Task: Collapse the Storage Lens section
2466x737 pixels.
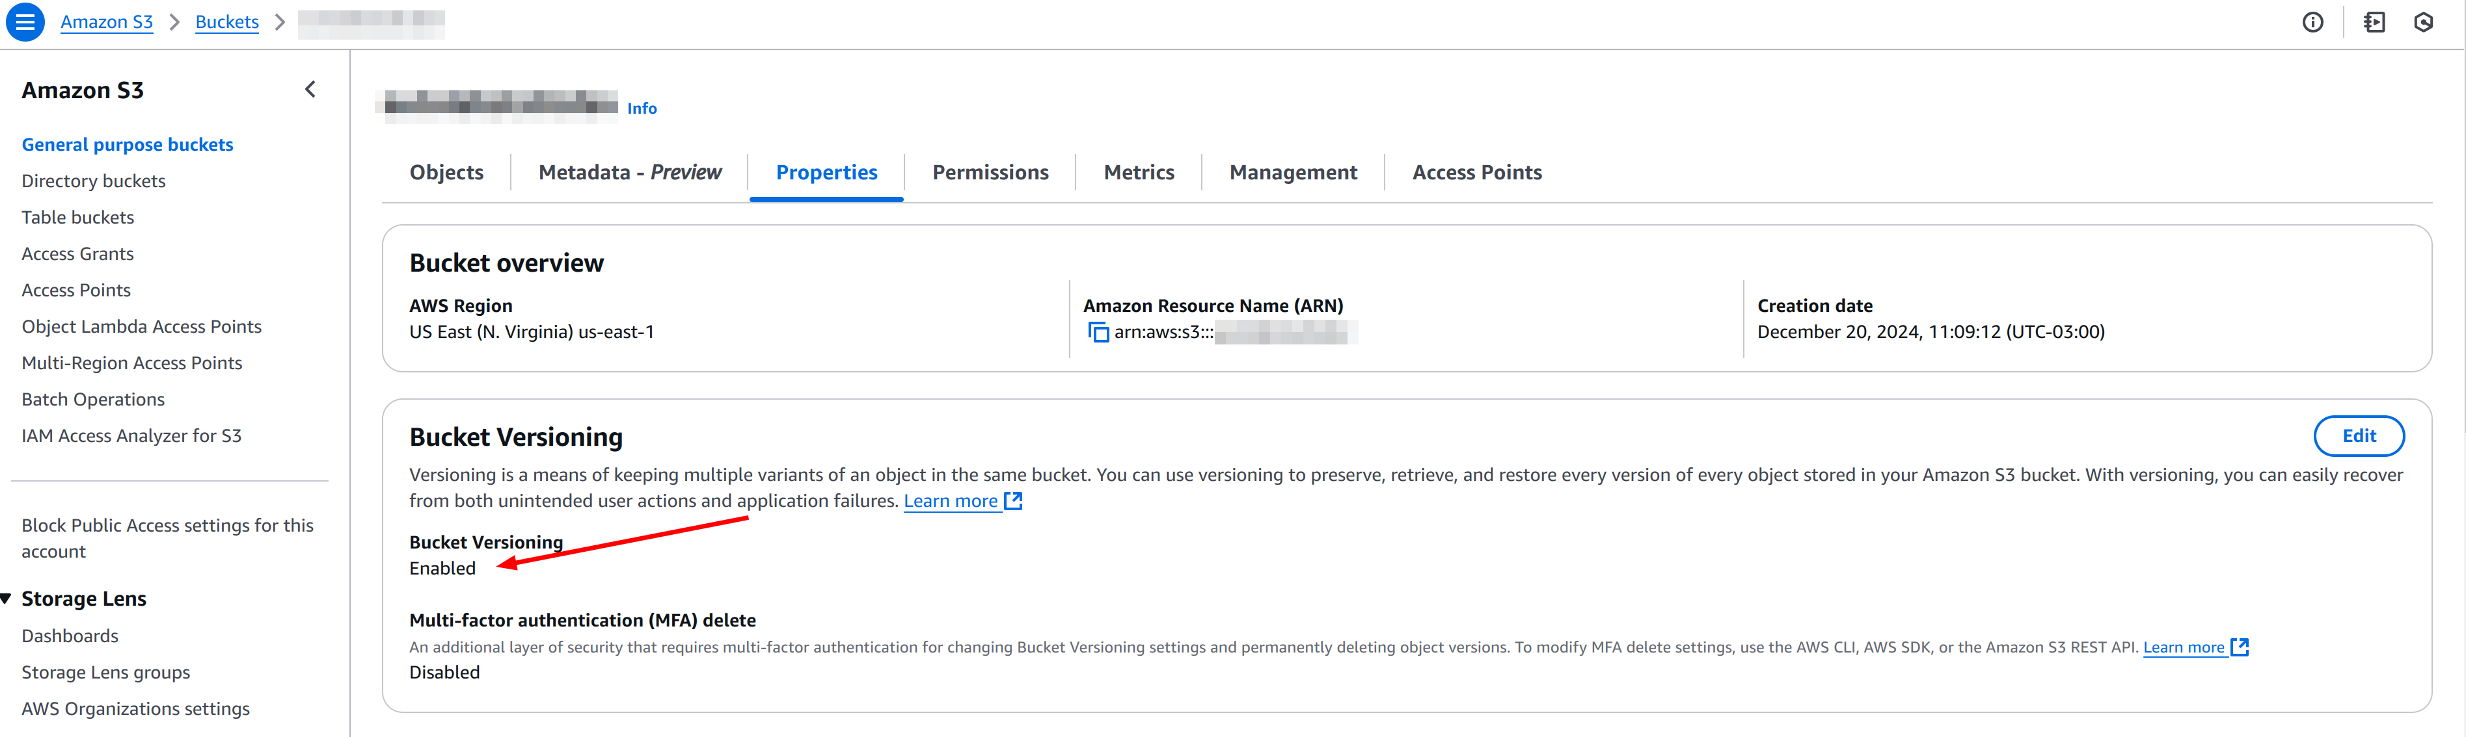Action: click(x=7, y=599)
